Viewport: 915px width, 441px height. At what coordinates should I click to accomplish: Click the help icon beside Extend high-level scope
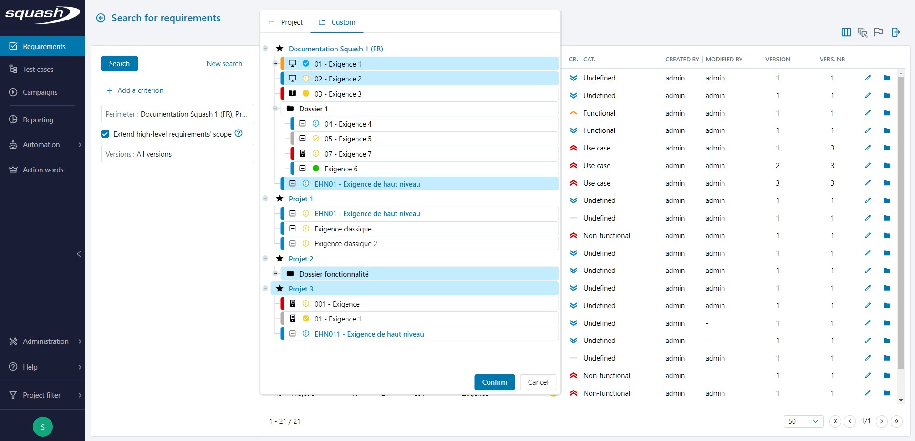point(239,134)
